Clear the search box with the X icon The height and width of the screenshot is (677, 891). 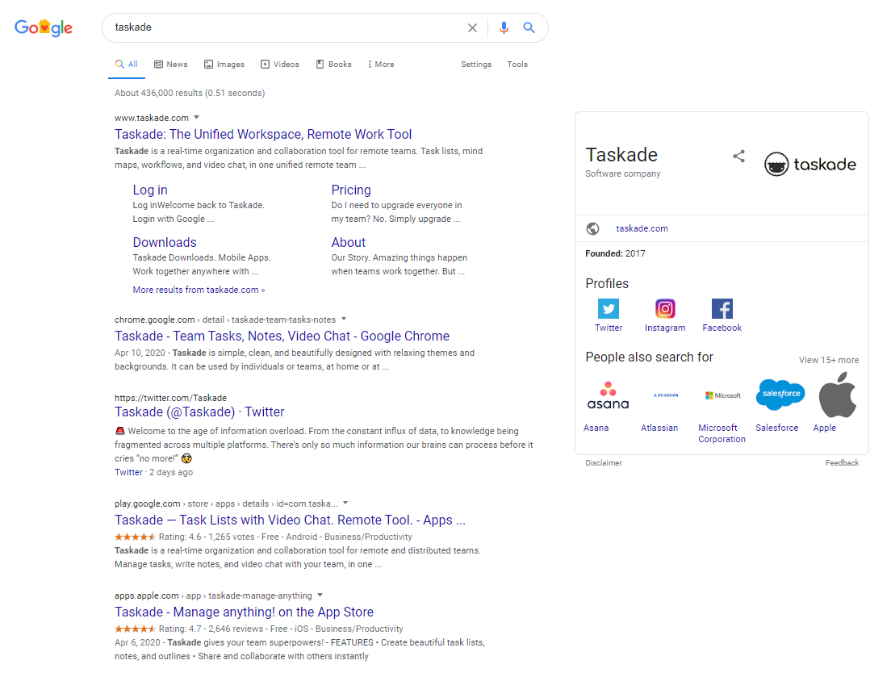[472, 27]
